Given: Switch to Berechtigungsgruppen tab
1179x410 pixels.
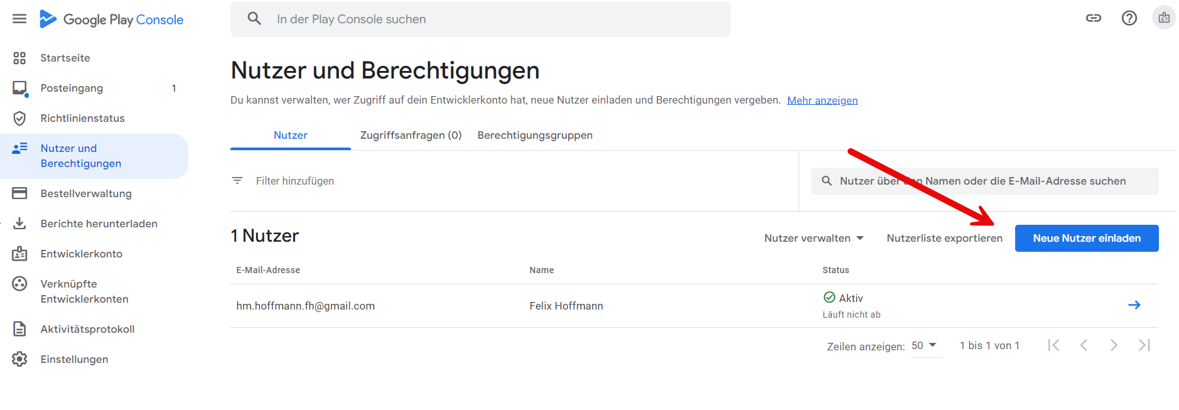Looking at the screenshot, I should 535,136.
